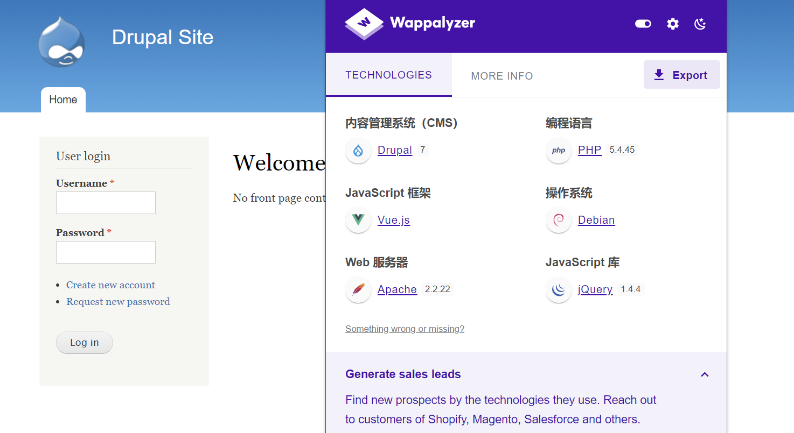Click the 'JavaScript 框架' category heading
The image size is (794, 433).
tap(388, 193)
